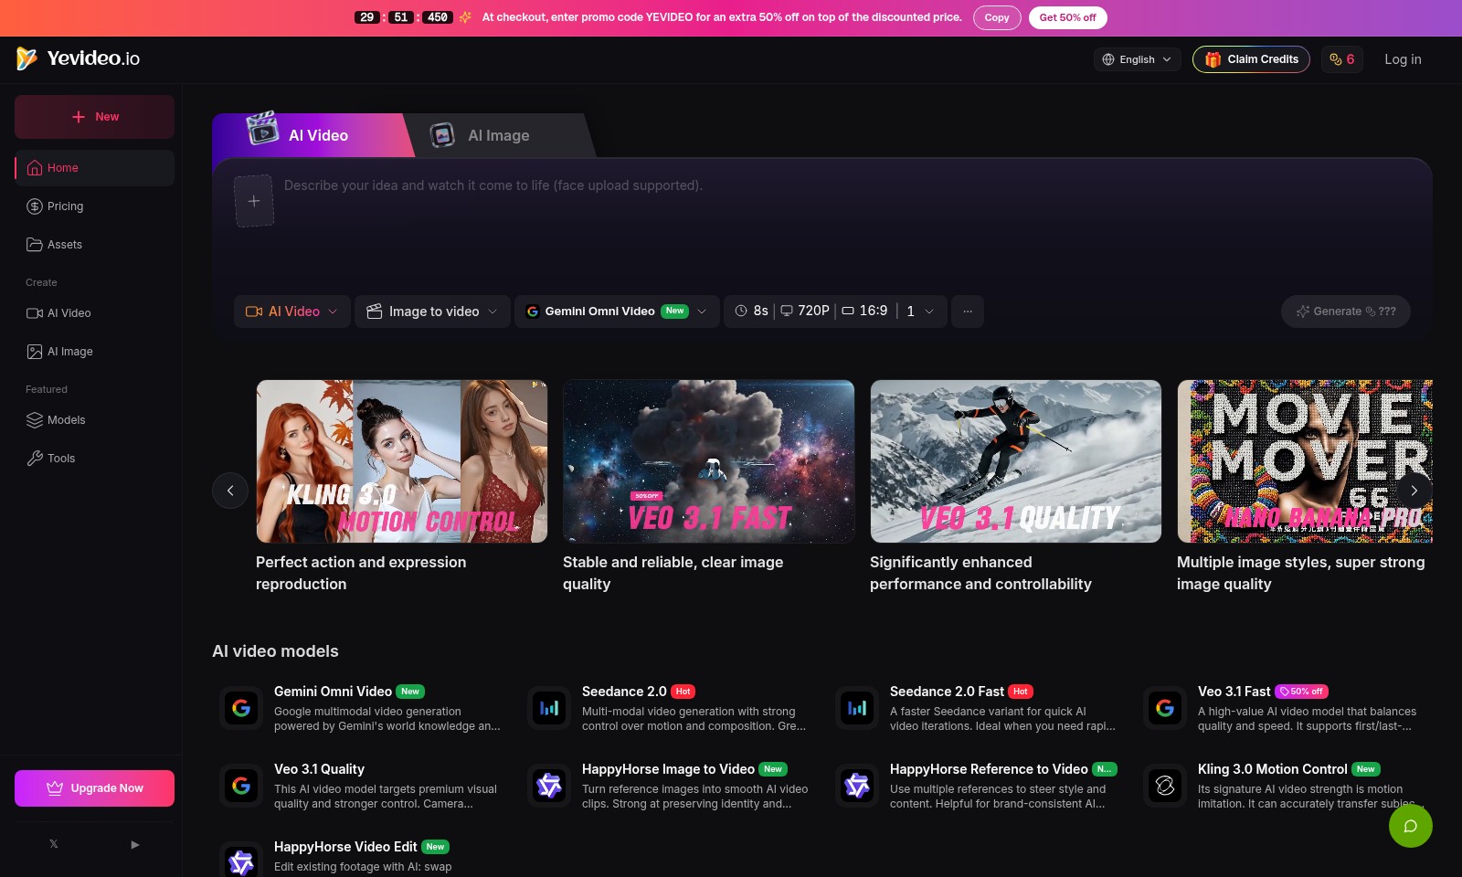Click the Upgrade Now button
Screen dimensions: 1462x877
click(94, 788)
